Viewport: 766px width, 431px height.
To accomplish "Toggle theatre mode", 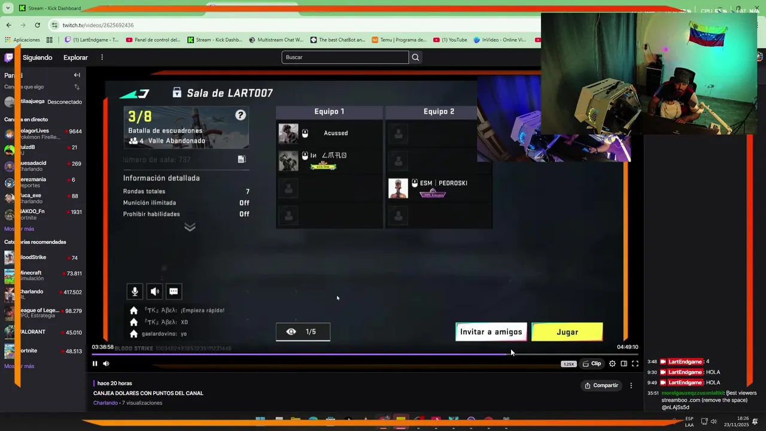I will [x=624, y=363].
